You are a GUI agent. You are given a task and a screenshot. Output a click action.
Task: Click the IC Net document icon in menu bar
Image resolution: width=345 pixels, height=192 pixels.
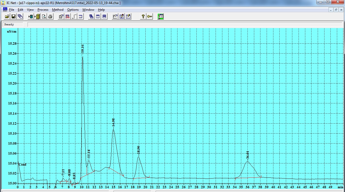pos(5,9)
